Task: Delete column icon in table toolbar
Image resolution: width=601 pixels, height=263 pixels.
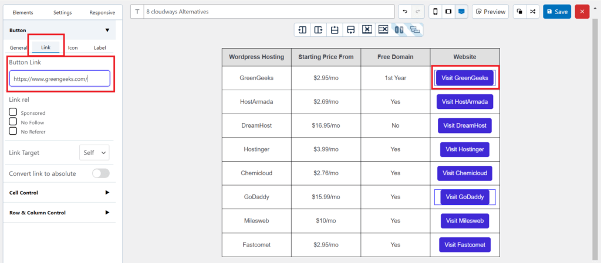Action: click(367, 29)
